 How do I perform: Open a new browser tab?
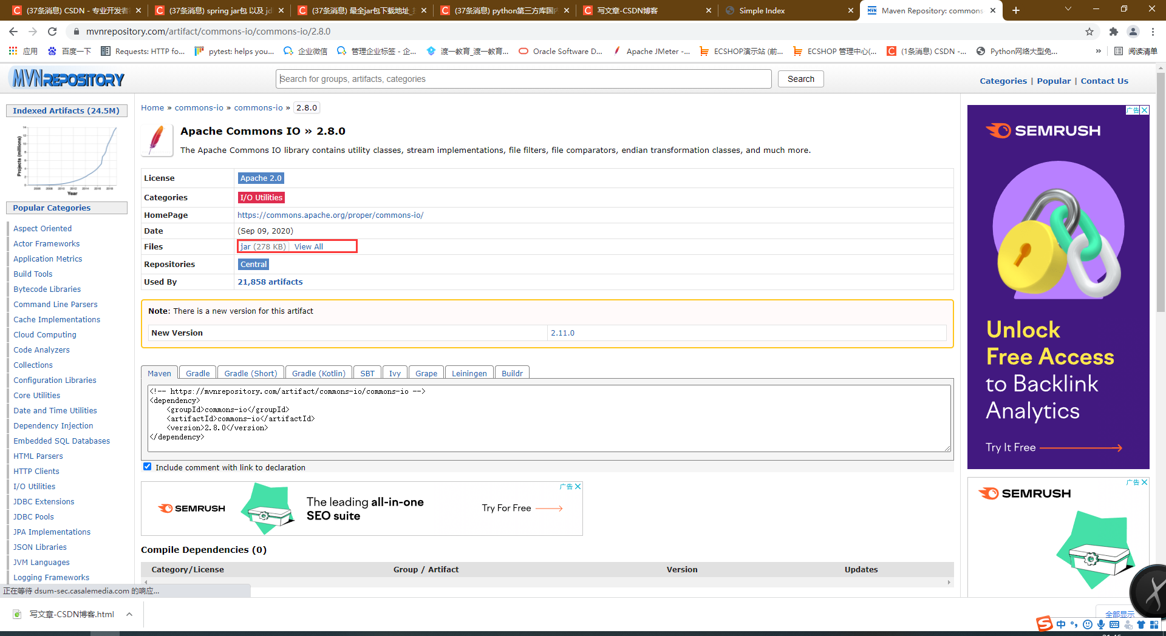coord(1016,10)
